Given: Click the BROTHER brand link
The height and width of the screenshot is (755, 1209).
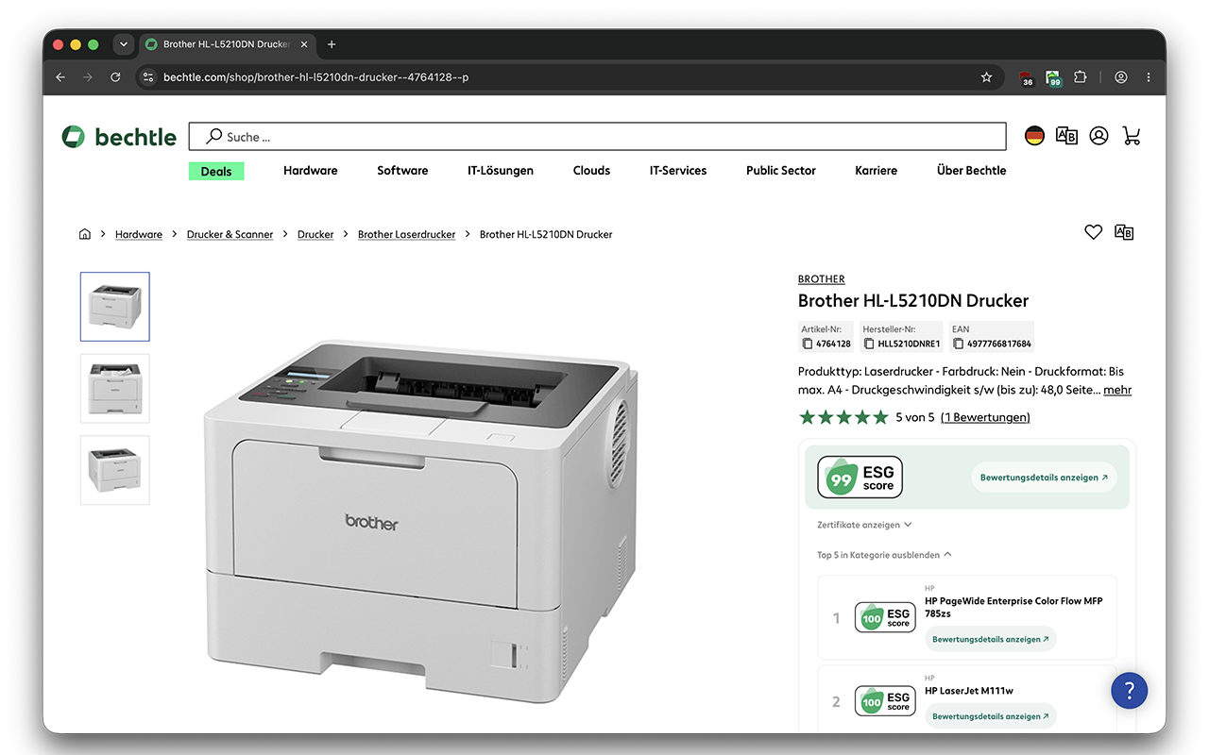Looking at the screenshot, I should point(822,279).
